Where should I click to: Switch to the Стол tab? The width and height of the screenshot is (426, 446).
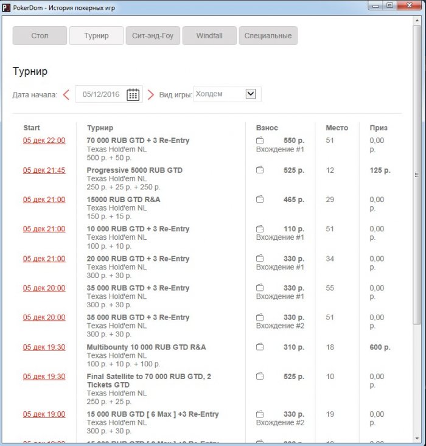pyautogui.click(x=40, y=35)
